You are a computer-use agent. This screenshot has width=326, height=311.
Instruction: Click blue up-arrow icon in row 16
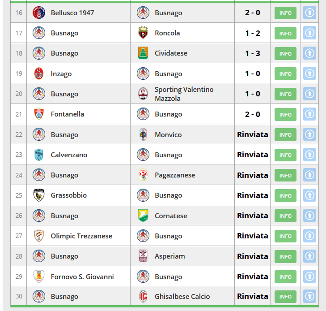click(x=309, y=13)
